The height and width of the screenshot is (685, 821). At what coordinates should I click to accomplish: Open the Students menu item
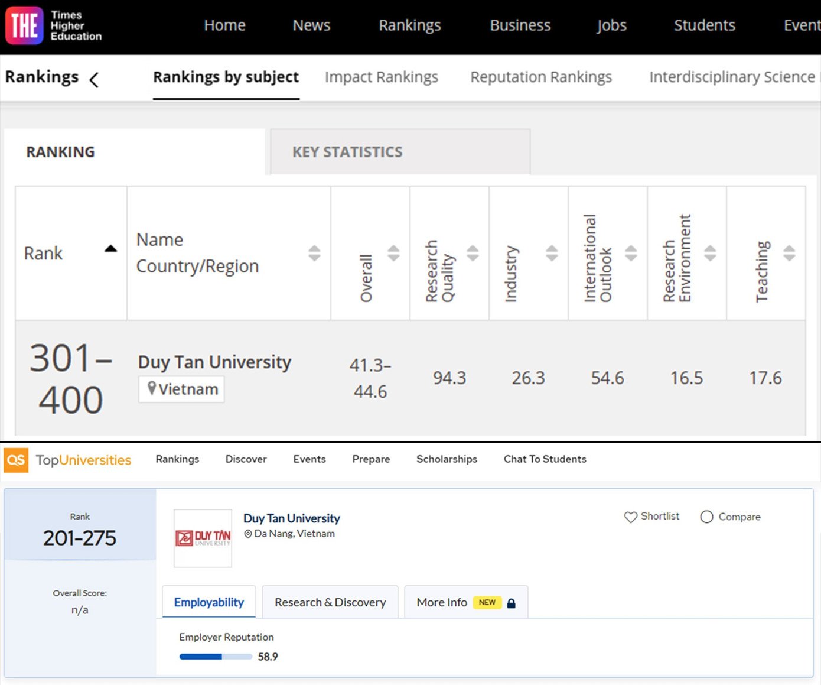tap(705, 25)
